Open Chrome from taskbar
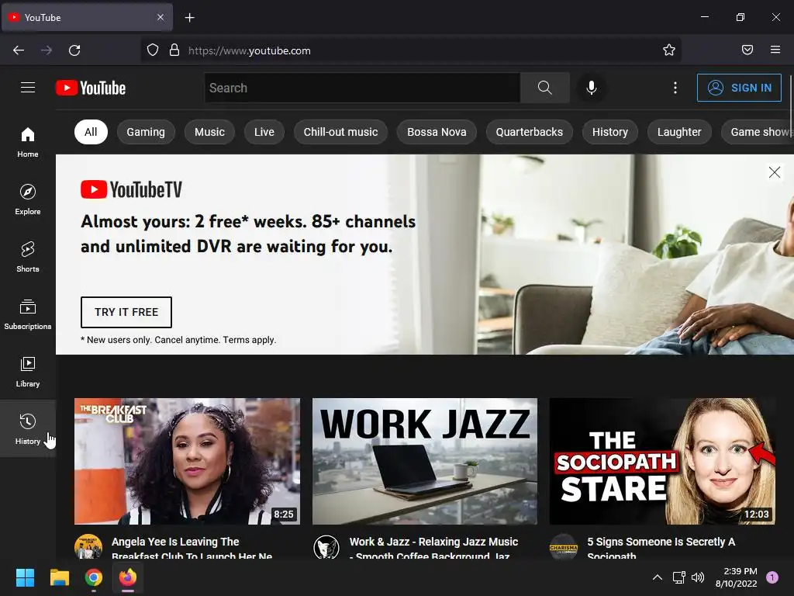 (x=94, y=577)
